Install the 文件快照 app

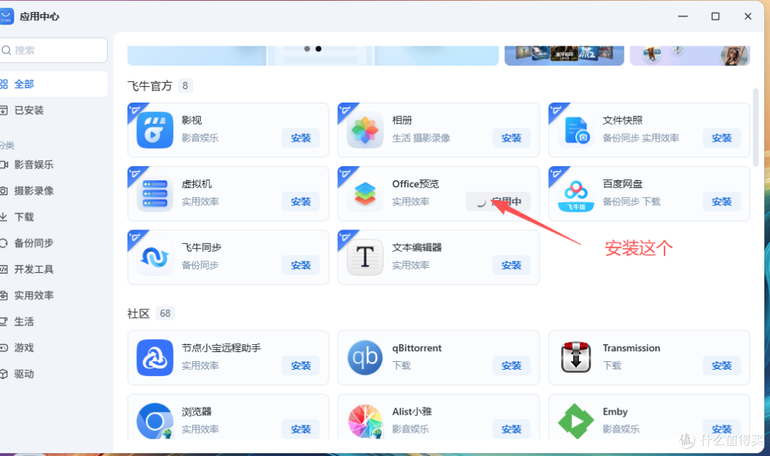722,138
